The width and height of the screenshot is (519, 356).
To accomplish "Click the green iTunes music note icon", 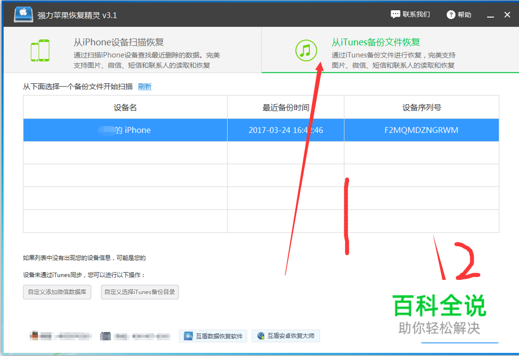I will tap(306, 51).
